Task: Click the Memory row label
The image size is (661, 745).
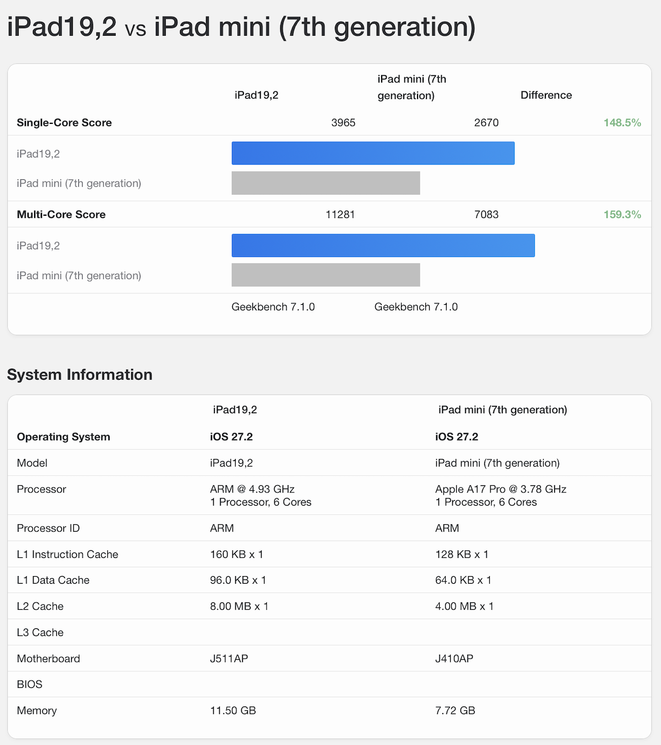Action: [x=37, y=710]
